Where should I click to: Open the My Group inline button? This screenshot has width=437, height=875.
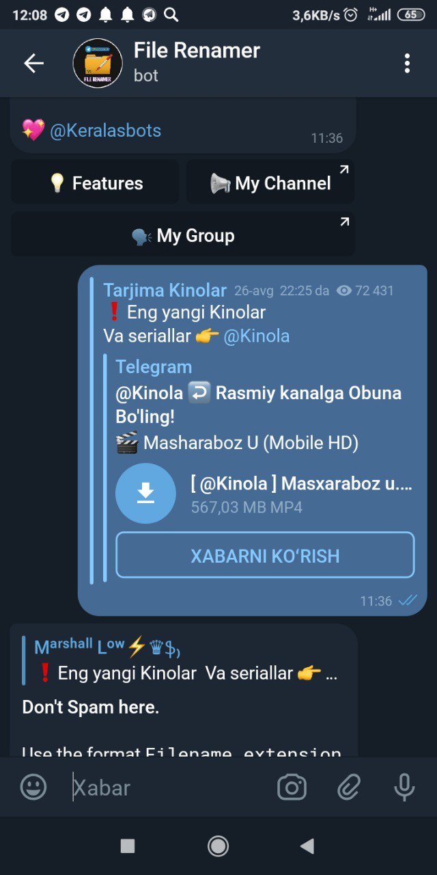pyautogui.click(x=183, y=234)
